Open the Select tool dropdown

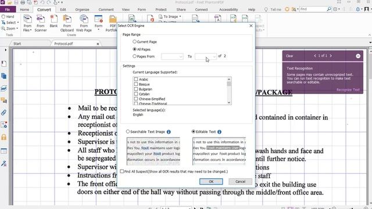coord(10,23)
